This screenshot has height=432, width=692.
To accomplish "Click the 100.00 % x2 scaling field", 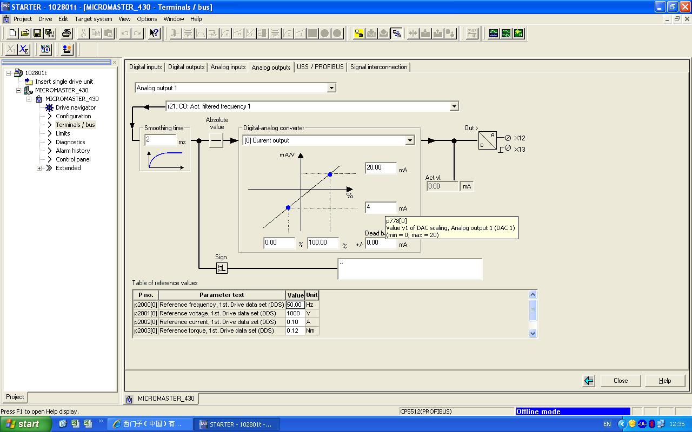I will point(323,243).
